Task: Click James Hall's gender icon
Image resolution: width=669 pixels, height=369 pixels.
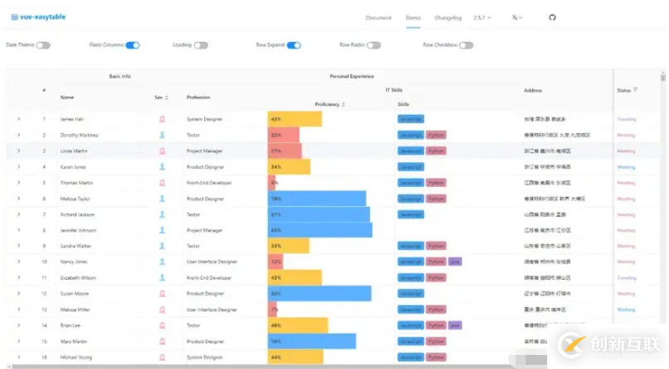Action: (162, 119)
